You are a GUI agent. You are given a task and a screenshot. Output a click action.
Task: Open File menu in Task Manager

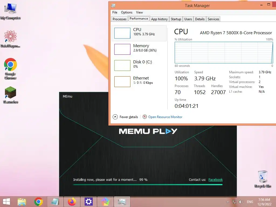[x=115, y=12]
